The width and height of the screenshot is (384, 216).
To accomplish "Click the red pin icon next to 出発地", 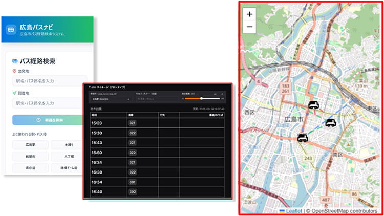I will (15, 71).
